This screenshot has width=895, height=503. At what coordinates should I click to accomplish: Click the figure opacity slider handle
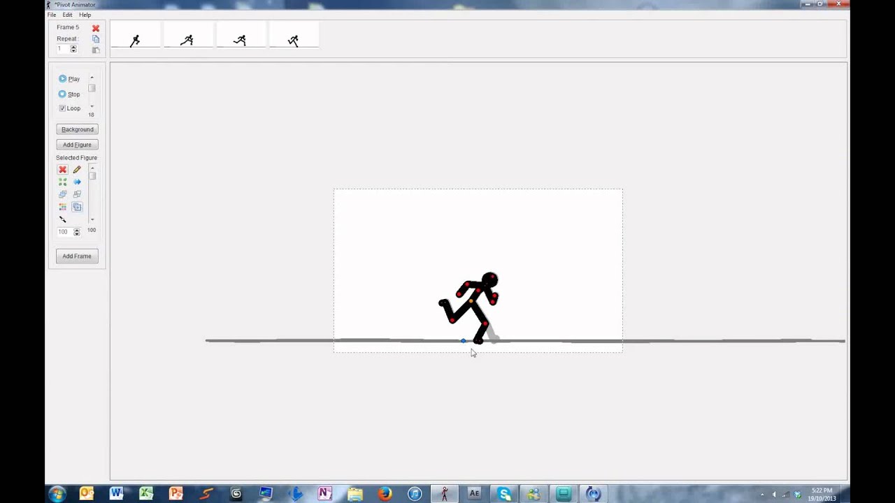point(92,177)
